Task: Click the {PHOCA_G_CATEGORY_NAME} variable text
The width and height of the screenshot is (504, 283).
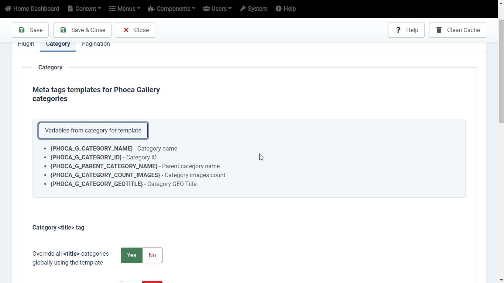Action: (x=92, y=149)
